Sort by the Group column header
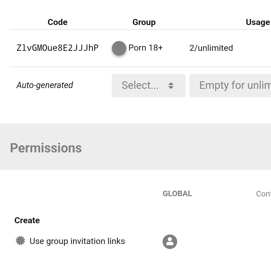 click(x=144, y=22)
